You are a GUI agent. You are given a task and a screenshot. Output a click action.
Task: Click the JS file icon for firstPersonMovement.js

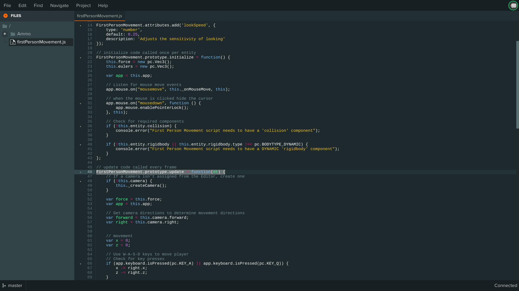[x=13, y=42]
